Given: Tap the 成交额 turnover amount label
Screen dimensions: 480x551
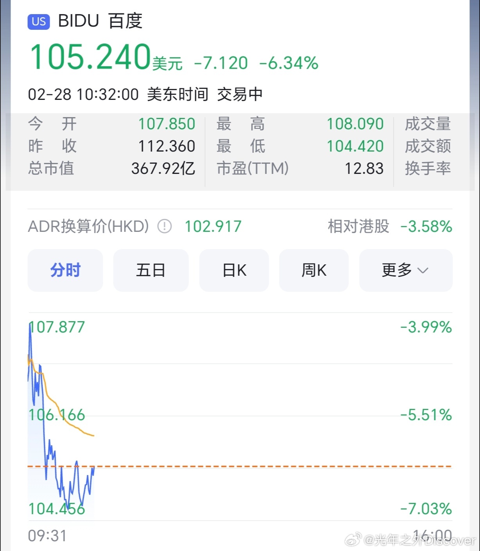Looking at the screenshot, I should pyautogui.click(x=428, y=146).
